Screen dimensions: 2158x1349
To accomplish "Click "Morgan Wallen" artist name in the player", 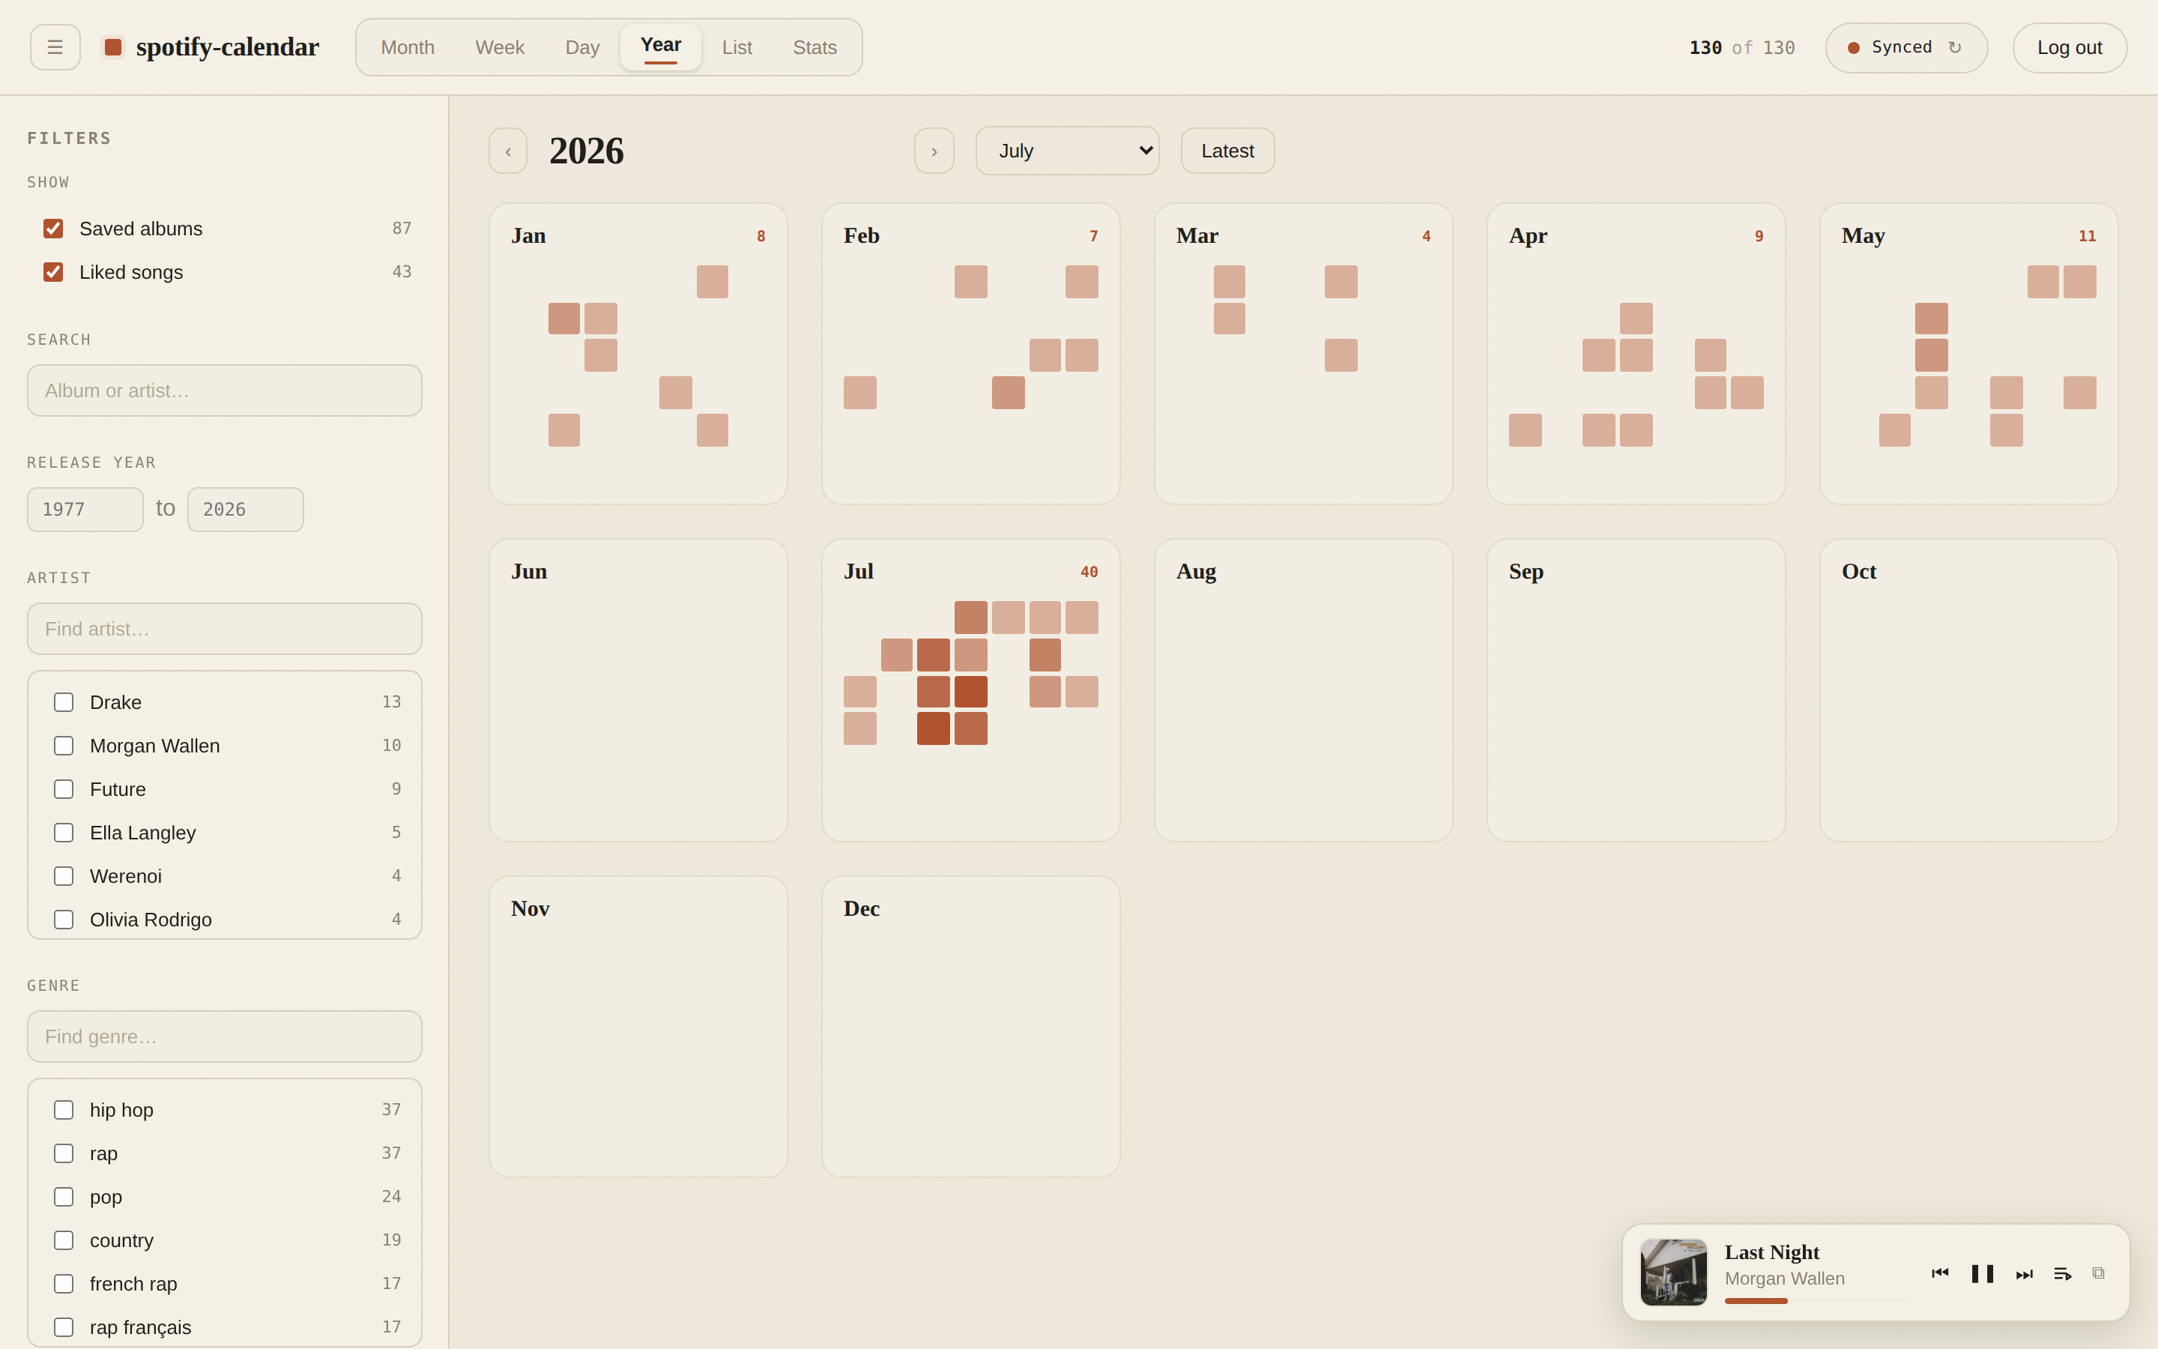I will click(1784, 1279).
